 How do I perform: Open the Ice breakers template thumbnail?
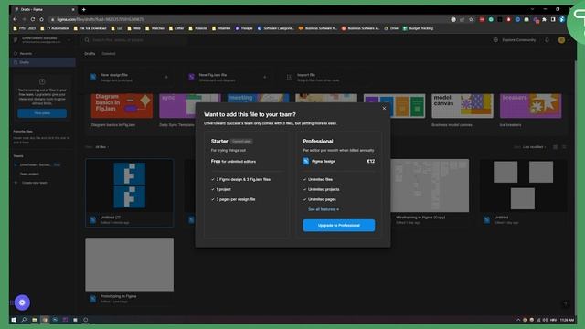tap(530, 106)
